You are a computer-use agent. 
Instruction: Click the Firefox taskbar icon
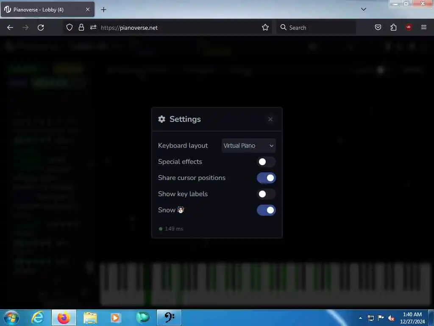(x=64, y=318)
